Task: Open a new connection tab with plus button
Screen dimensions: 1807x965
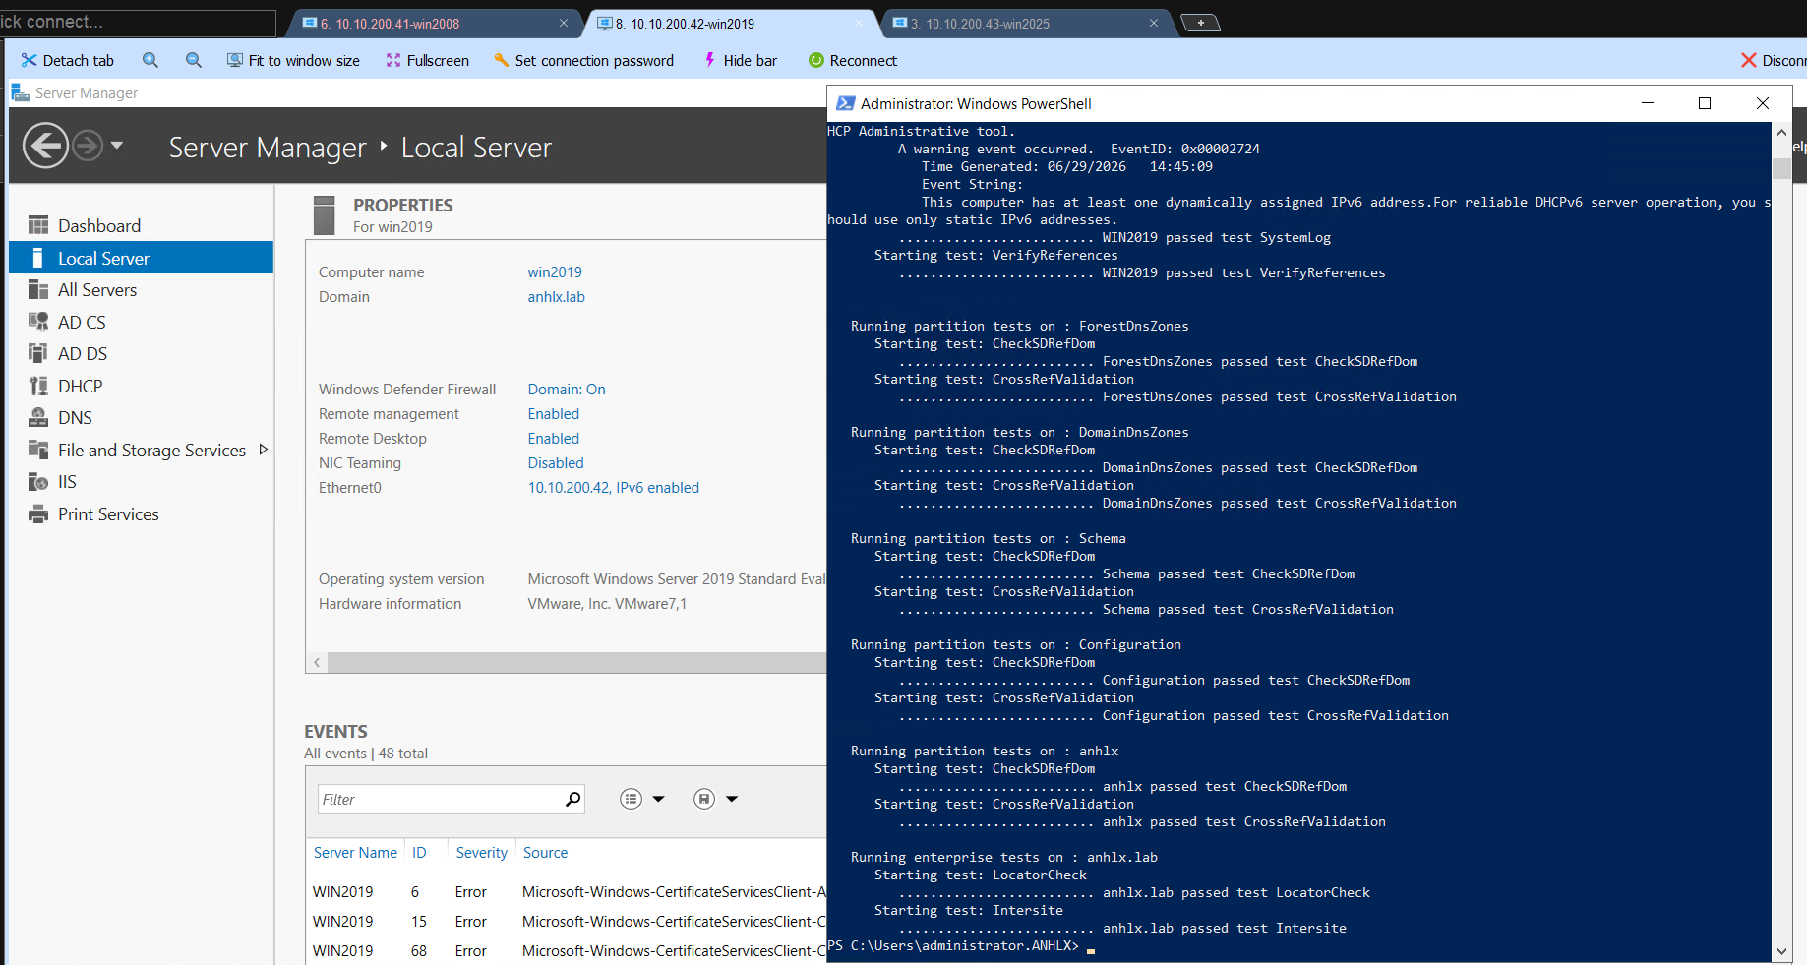Action: [1200, 23]
